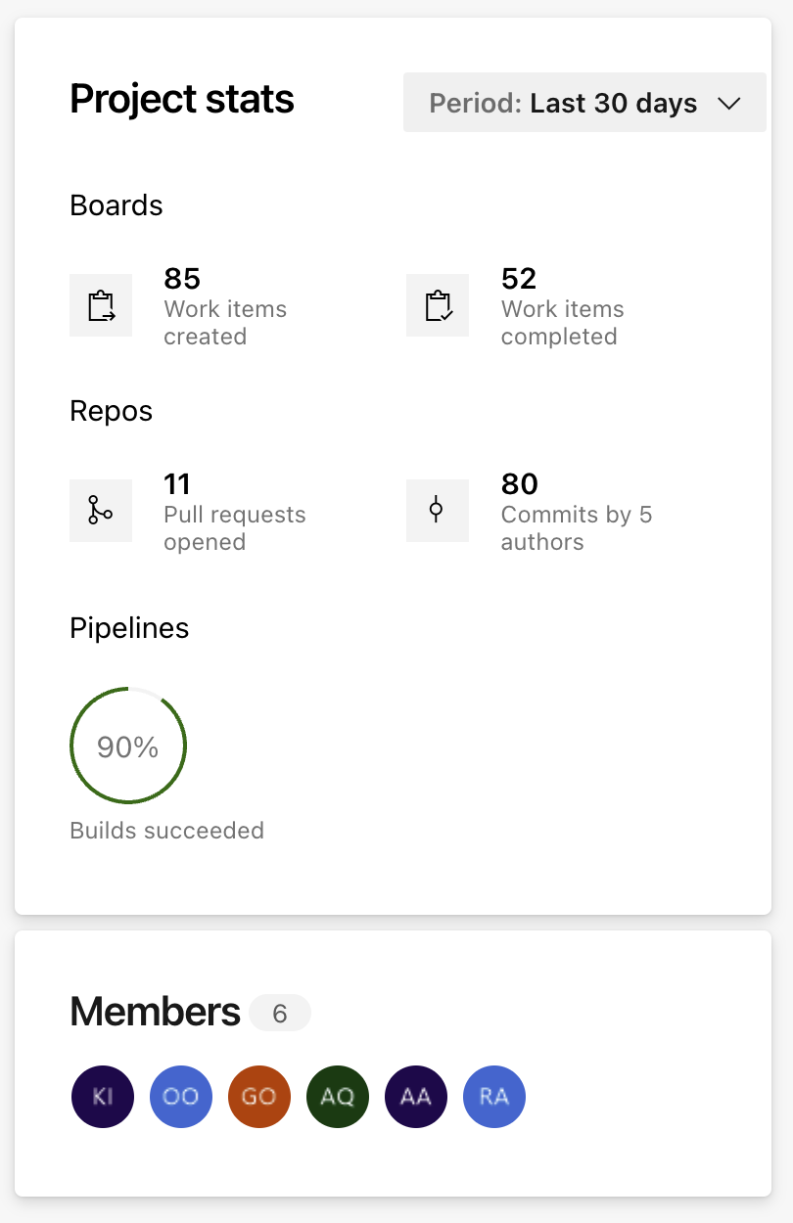
Task: Click the work items created clipboard icon
Action: click(x=101, y=305)
